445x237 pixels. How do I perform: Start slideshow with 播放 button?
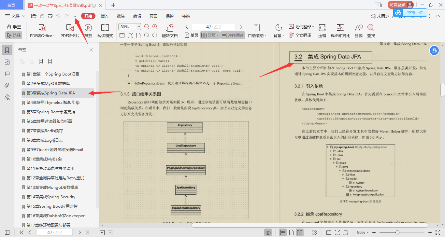click(88, 31)
